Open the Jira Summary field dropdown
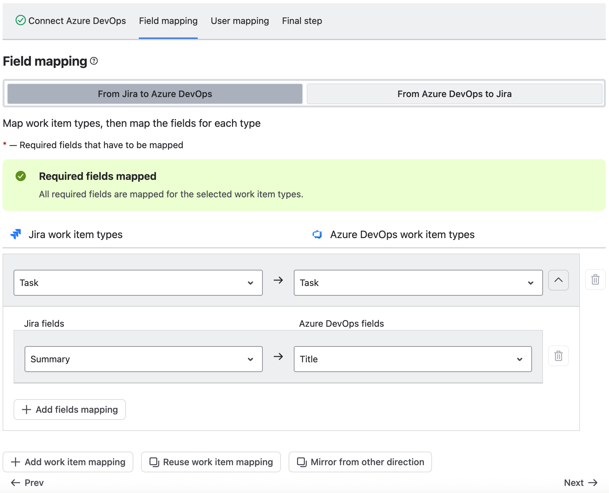 click(x=144, y=359)
